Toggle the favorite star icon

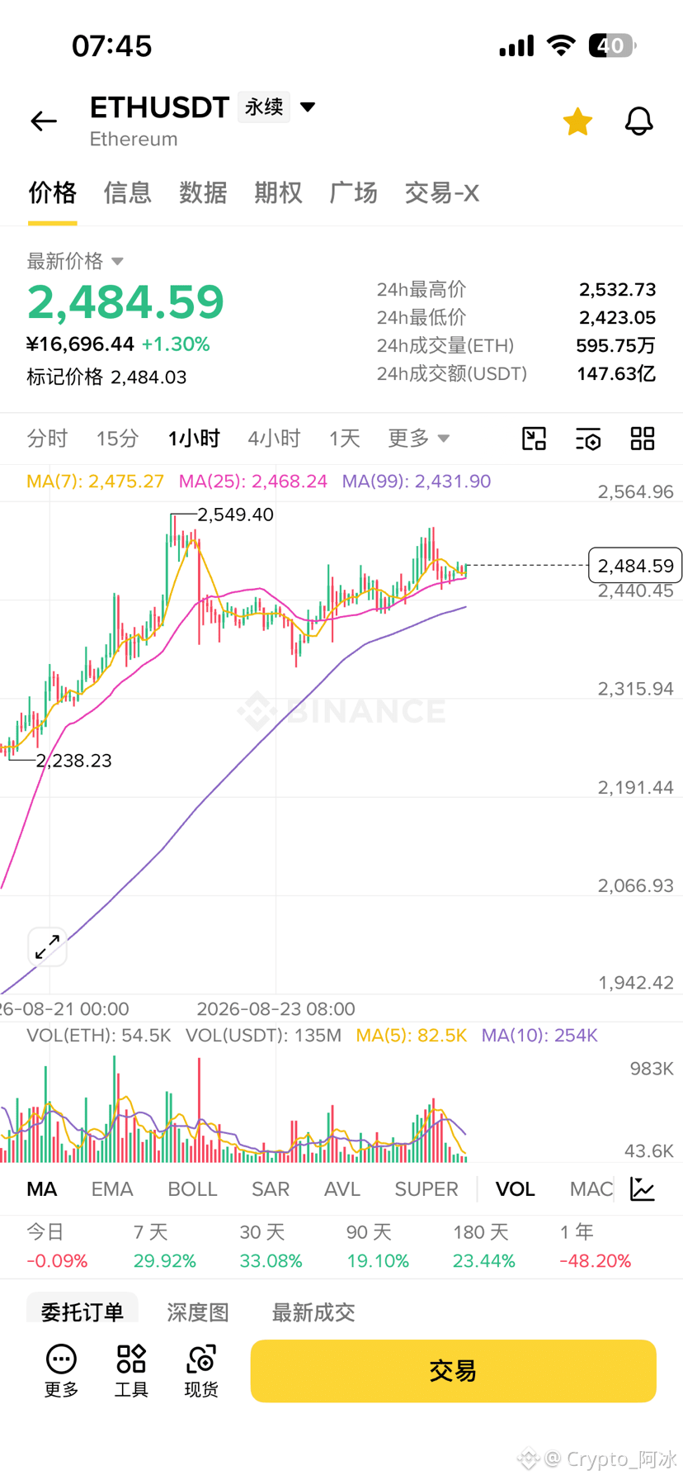(x=577, y=121)
